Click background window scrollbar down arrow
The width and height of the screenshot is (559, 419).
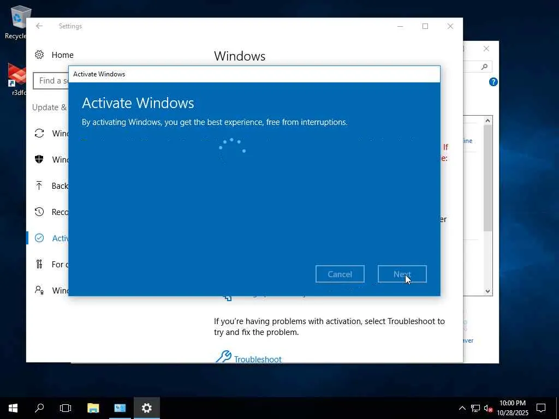pyautogui.click(x=487, y=291)
